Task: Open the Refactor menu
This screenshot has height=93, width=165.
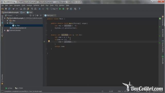Action: [x=36, y=5]
